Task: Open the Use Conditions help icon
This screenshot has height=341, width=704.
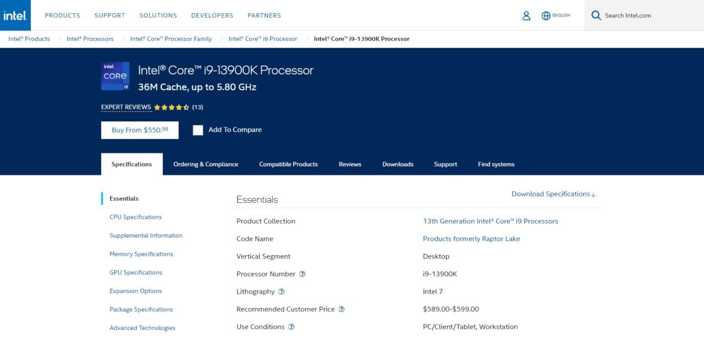Action: [291, 327]
